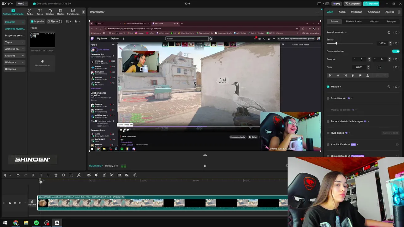Enable the Estabilización checkbox
This screenshot has height=227, width=404.
(x=328, y=98)
